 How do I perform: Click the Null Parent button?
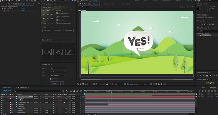(47, 30)
